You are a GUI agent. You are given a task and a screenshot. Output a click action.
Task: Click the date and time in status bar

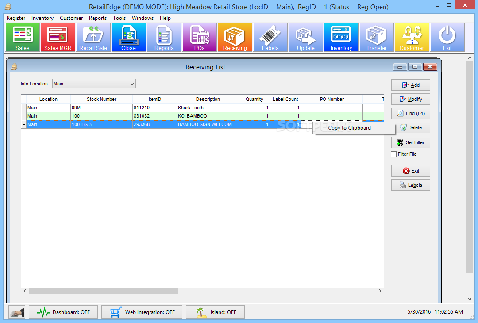(435, 312)
